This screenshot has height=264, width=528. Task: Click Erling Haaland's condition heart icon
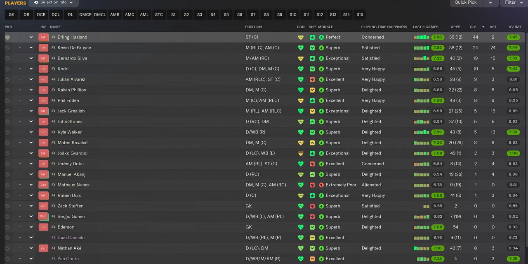pos(301,37)
